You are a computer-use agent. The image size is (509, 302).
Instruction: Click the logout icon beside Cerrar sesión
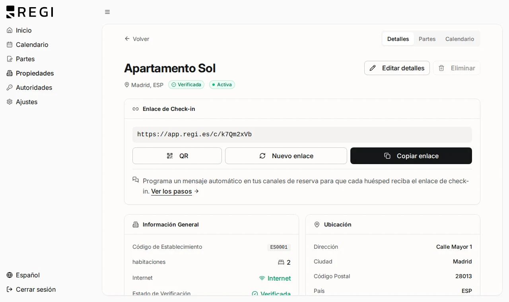10,289
